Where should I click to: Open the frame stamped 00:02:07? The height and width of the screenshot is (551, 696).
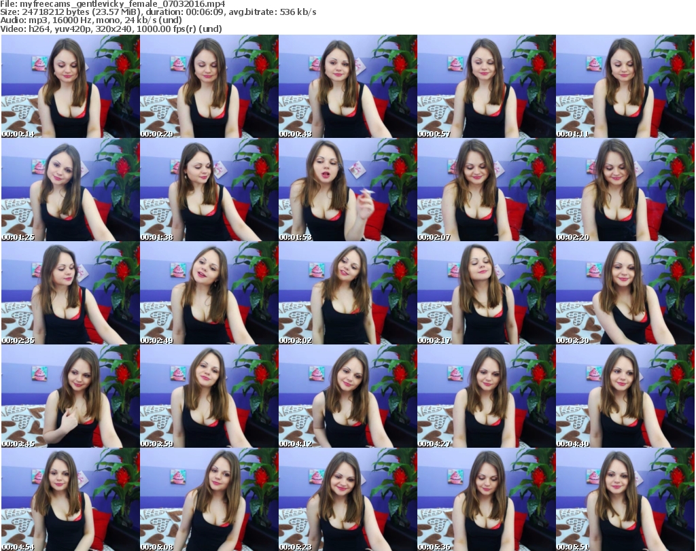(x=487, y=190)
